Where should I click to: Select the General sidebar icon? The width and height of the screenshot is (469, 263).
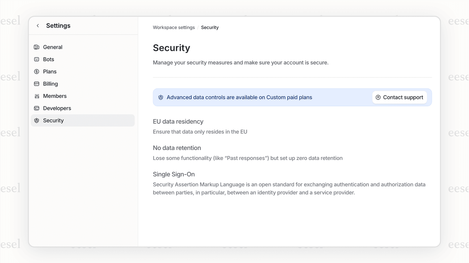pos(37,47)
